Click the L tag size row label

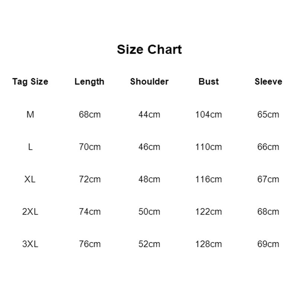click(x=30, y=147)
